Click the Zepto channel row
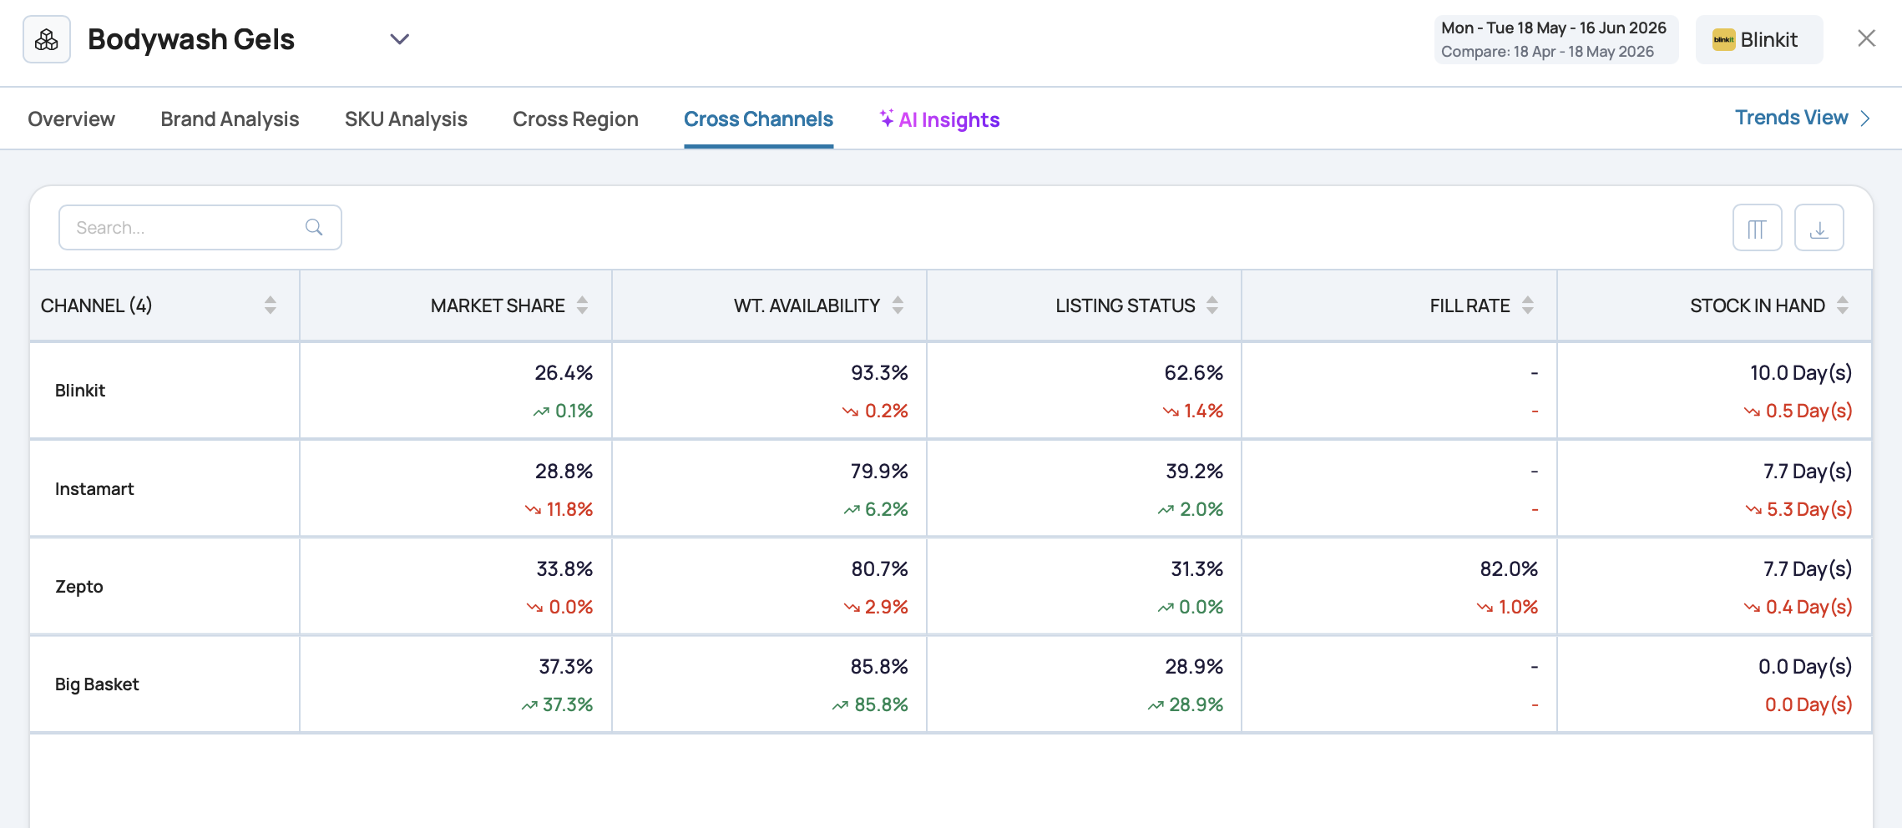Screen dimensions: 1902x828 coord(950,587)
